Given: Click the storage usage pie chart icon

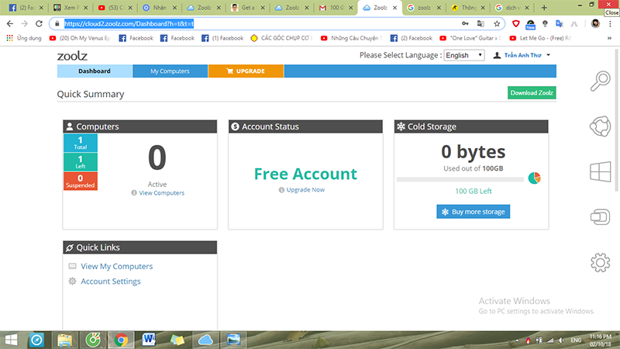Looking at the screenshot, I should click(534, 178).
